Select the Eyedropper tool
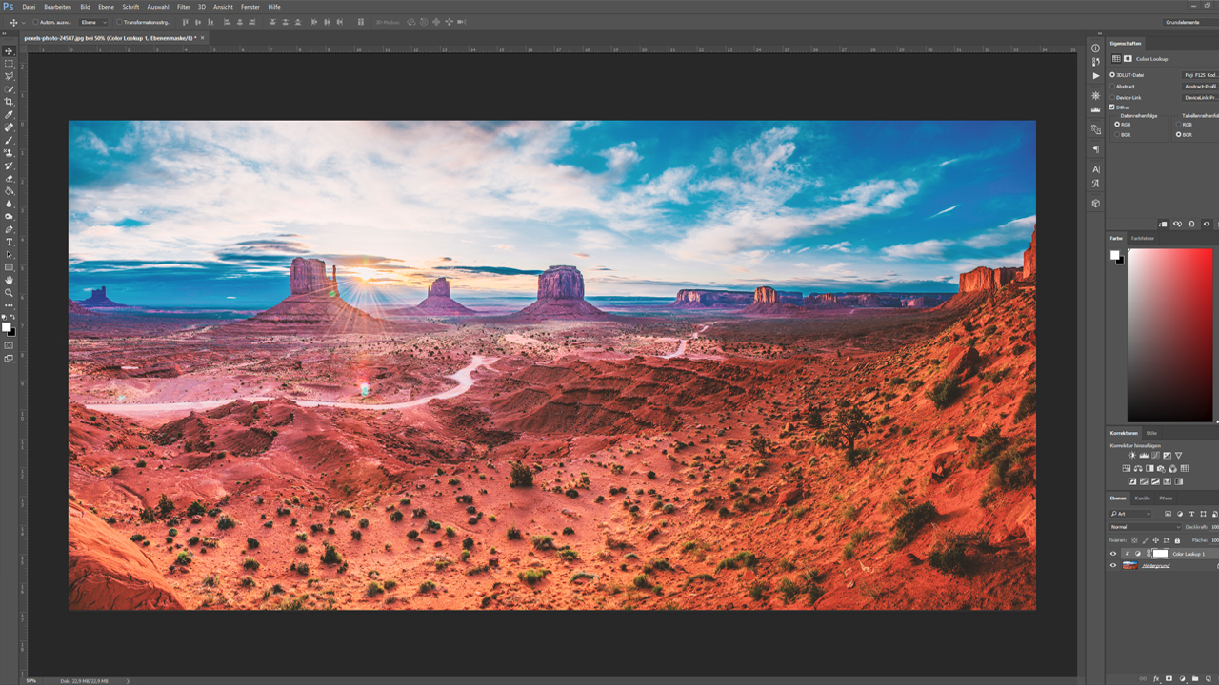The width and height of the screenshot is (1219, 685). (10, 114)
